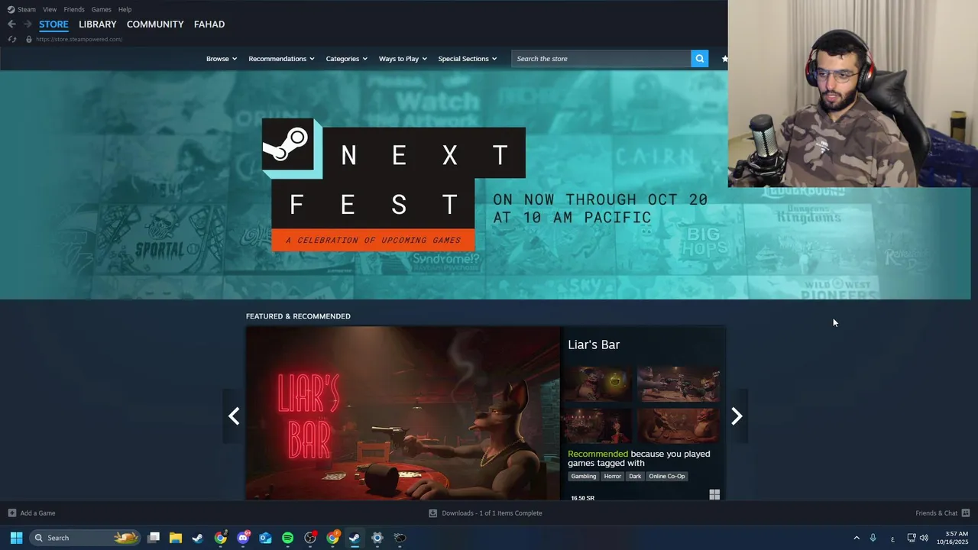Select Liar's Bar bottom-right screenshot thumbnail
Screen dimensions: 978x550
[x=678, y=425]
